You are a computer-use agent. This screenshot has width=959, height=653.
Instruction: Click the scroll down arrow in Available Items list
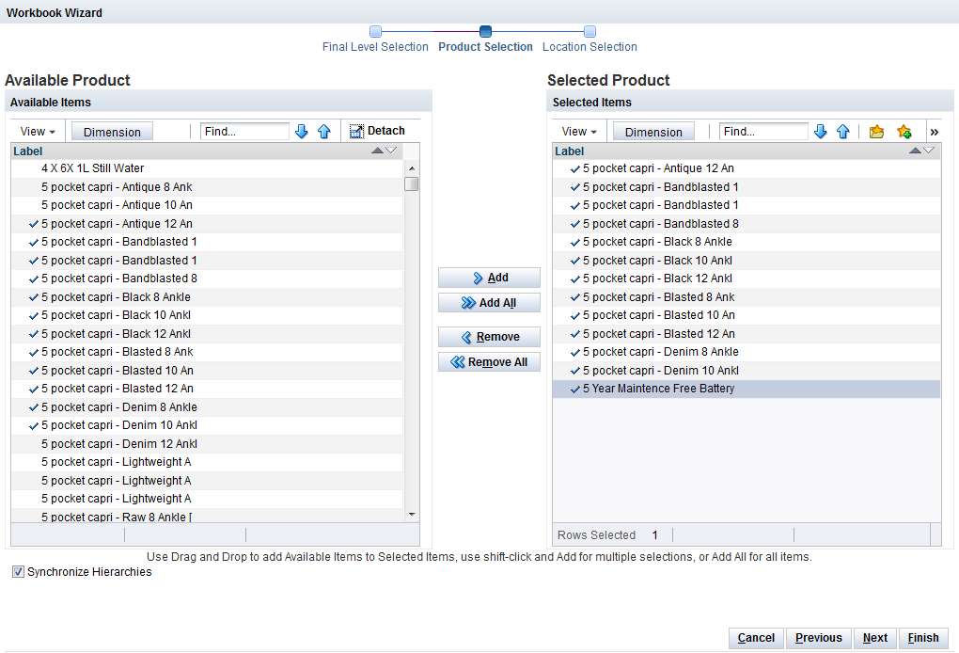[x=412, y=514]
